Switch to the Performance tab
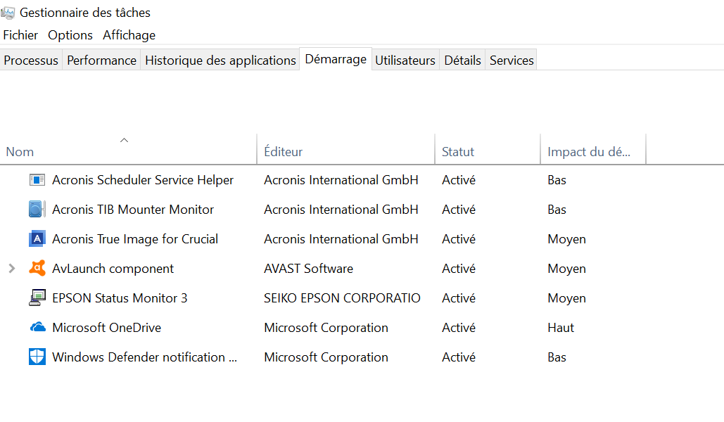This screenshot has width=724, height=422. (x=101, y=60)
